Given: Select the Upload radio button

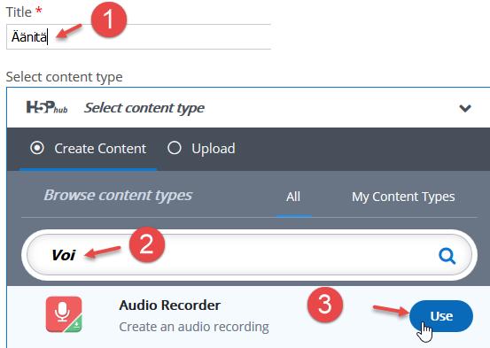Looking at the screenshot, I should [x=174, y=148].
